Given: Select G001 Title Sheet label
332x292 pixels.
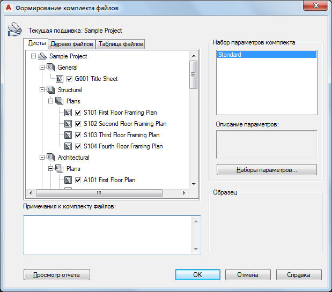Looking at the screenshot, I should (x=96, y=79).
